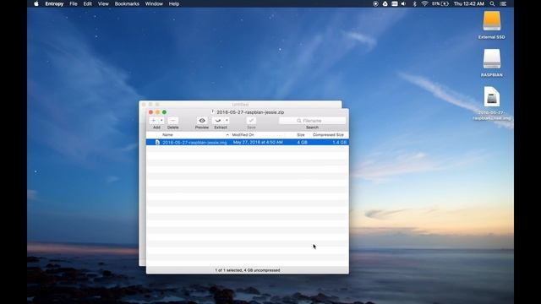This screenshot has width=541, height=304.
Task: Sort by Compressed Size column header
Action: coord(328,135)
